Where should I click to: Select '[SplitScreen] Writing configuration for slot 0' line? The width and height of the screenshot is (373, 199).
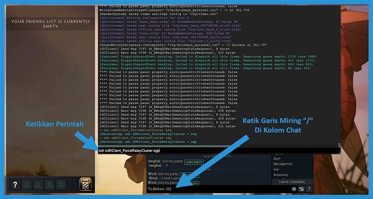(x=144, y=18)
